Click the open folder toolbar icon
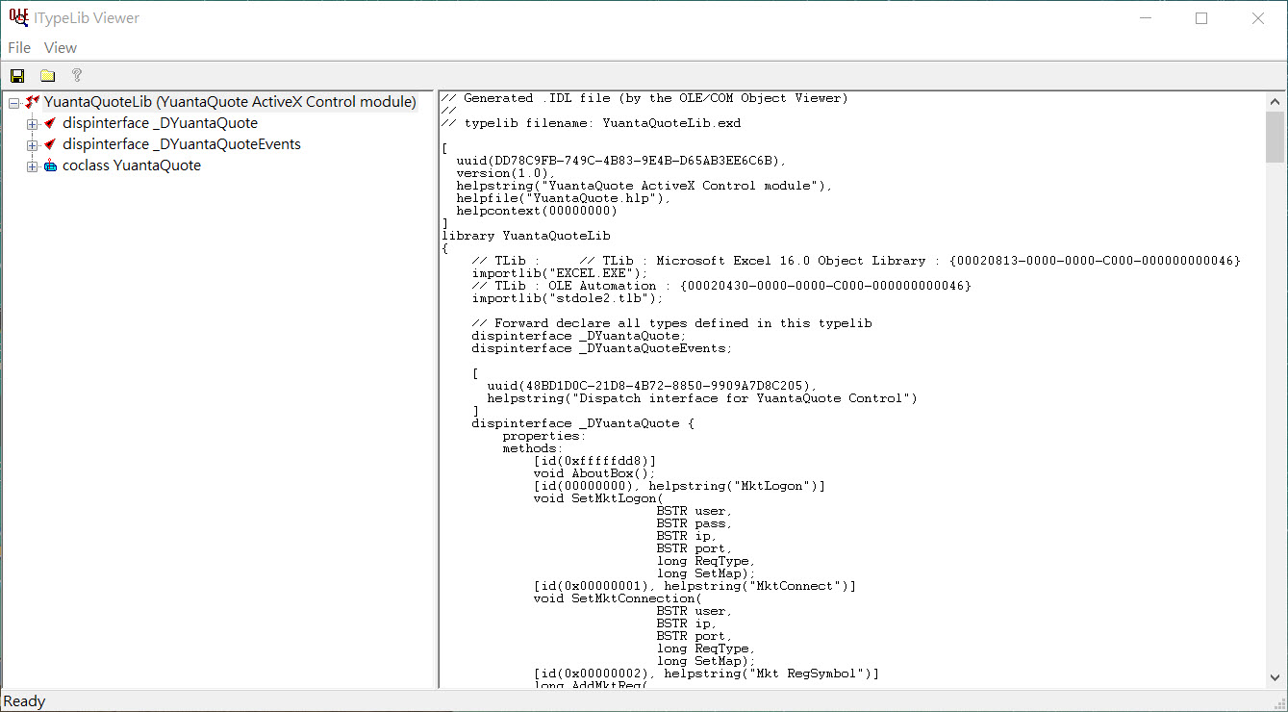This screenshot has width=1288, height=712. pos(47,76)
